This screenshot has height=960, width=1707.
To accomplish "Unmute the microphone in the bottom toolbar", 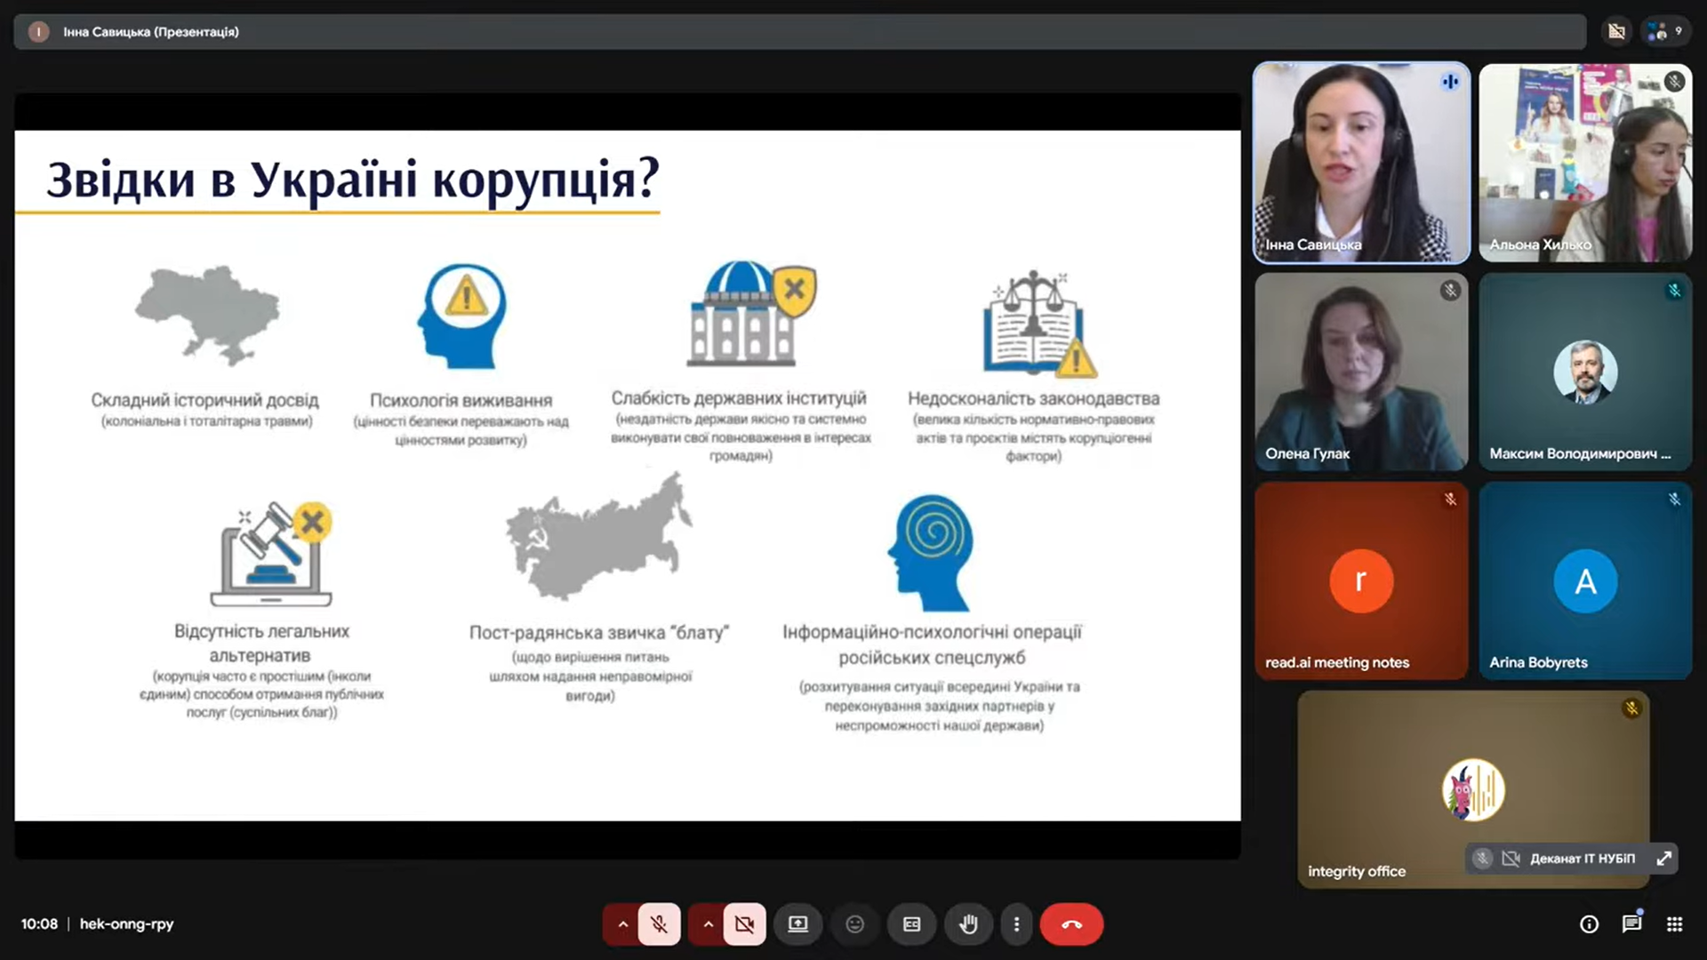I will 659,924.
